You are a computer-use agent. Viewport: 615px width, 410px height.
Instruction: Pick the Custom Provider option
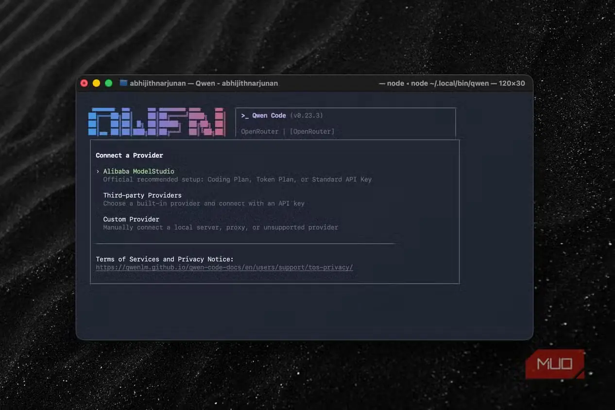[x=131, y=219]
